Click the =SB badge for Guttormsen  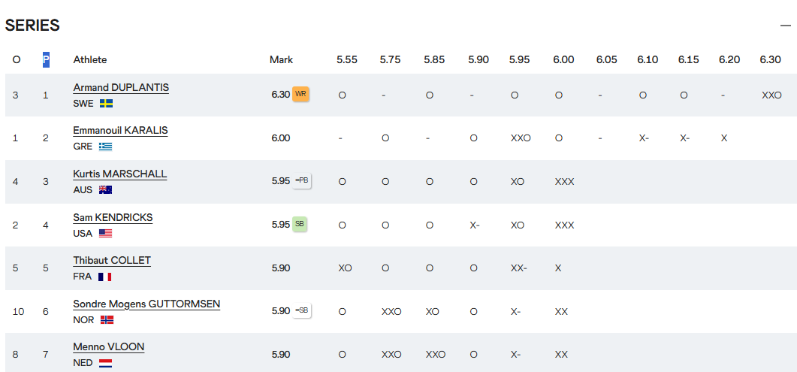point(302,311)
